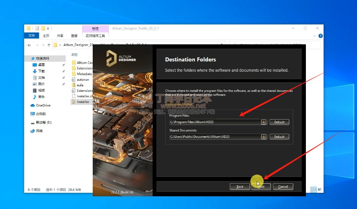The height and width of the screenshot is (209, 357).
Task: Switch to the 查看 ribbon tab
Action: 74,36
